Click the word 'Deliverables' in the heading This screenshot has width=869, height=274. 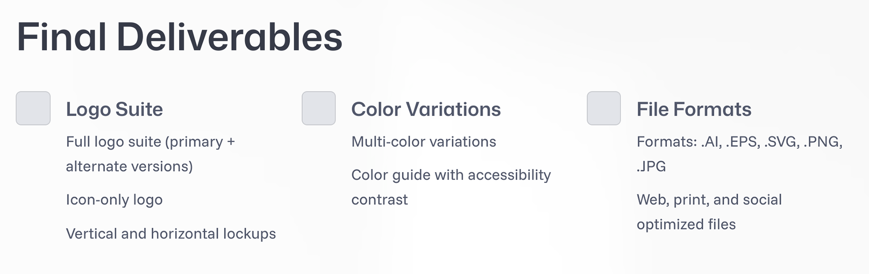click(x=229, y=37)
